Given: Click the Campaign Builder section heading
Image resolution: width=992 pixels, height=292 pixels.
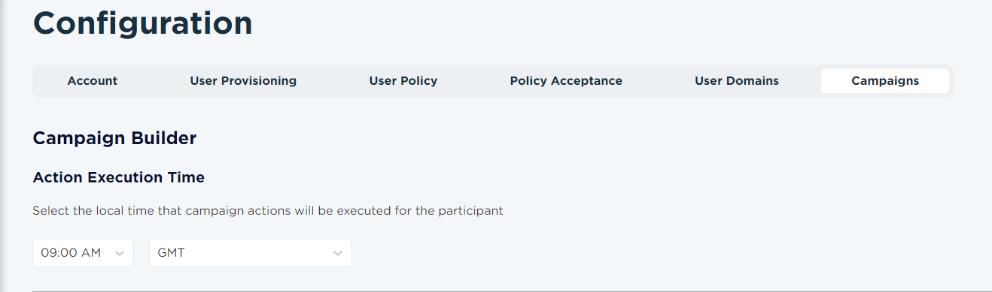Looking at the screenshot, I should pyautogui.click(x=114, y=138).
